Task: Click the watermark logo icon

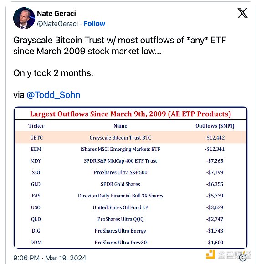Action: pos(210,254)
